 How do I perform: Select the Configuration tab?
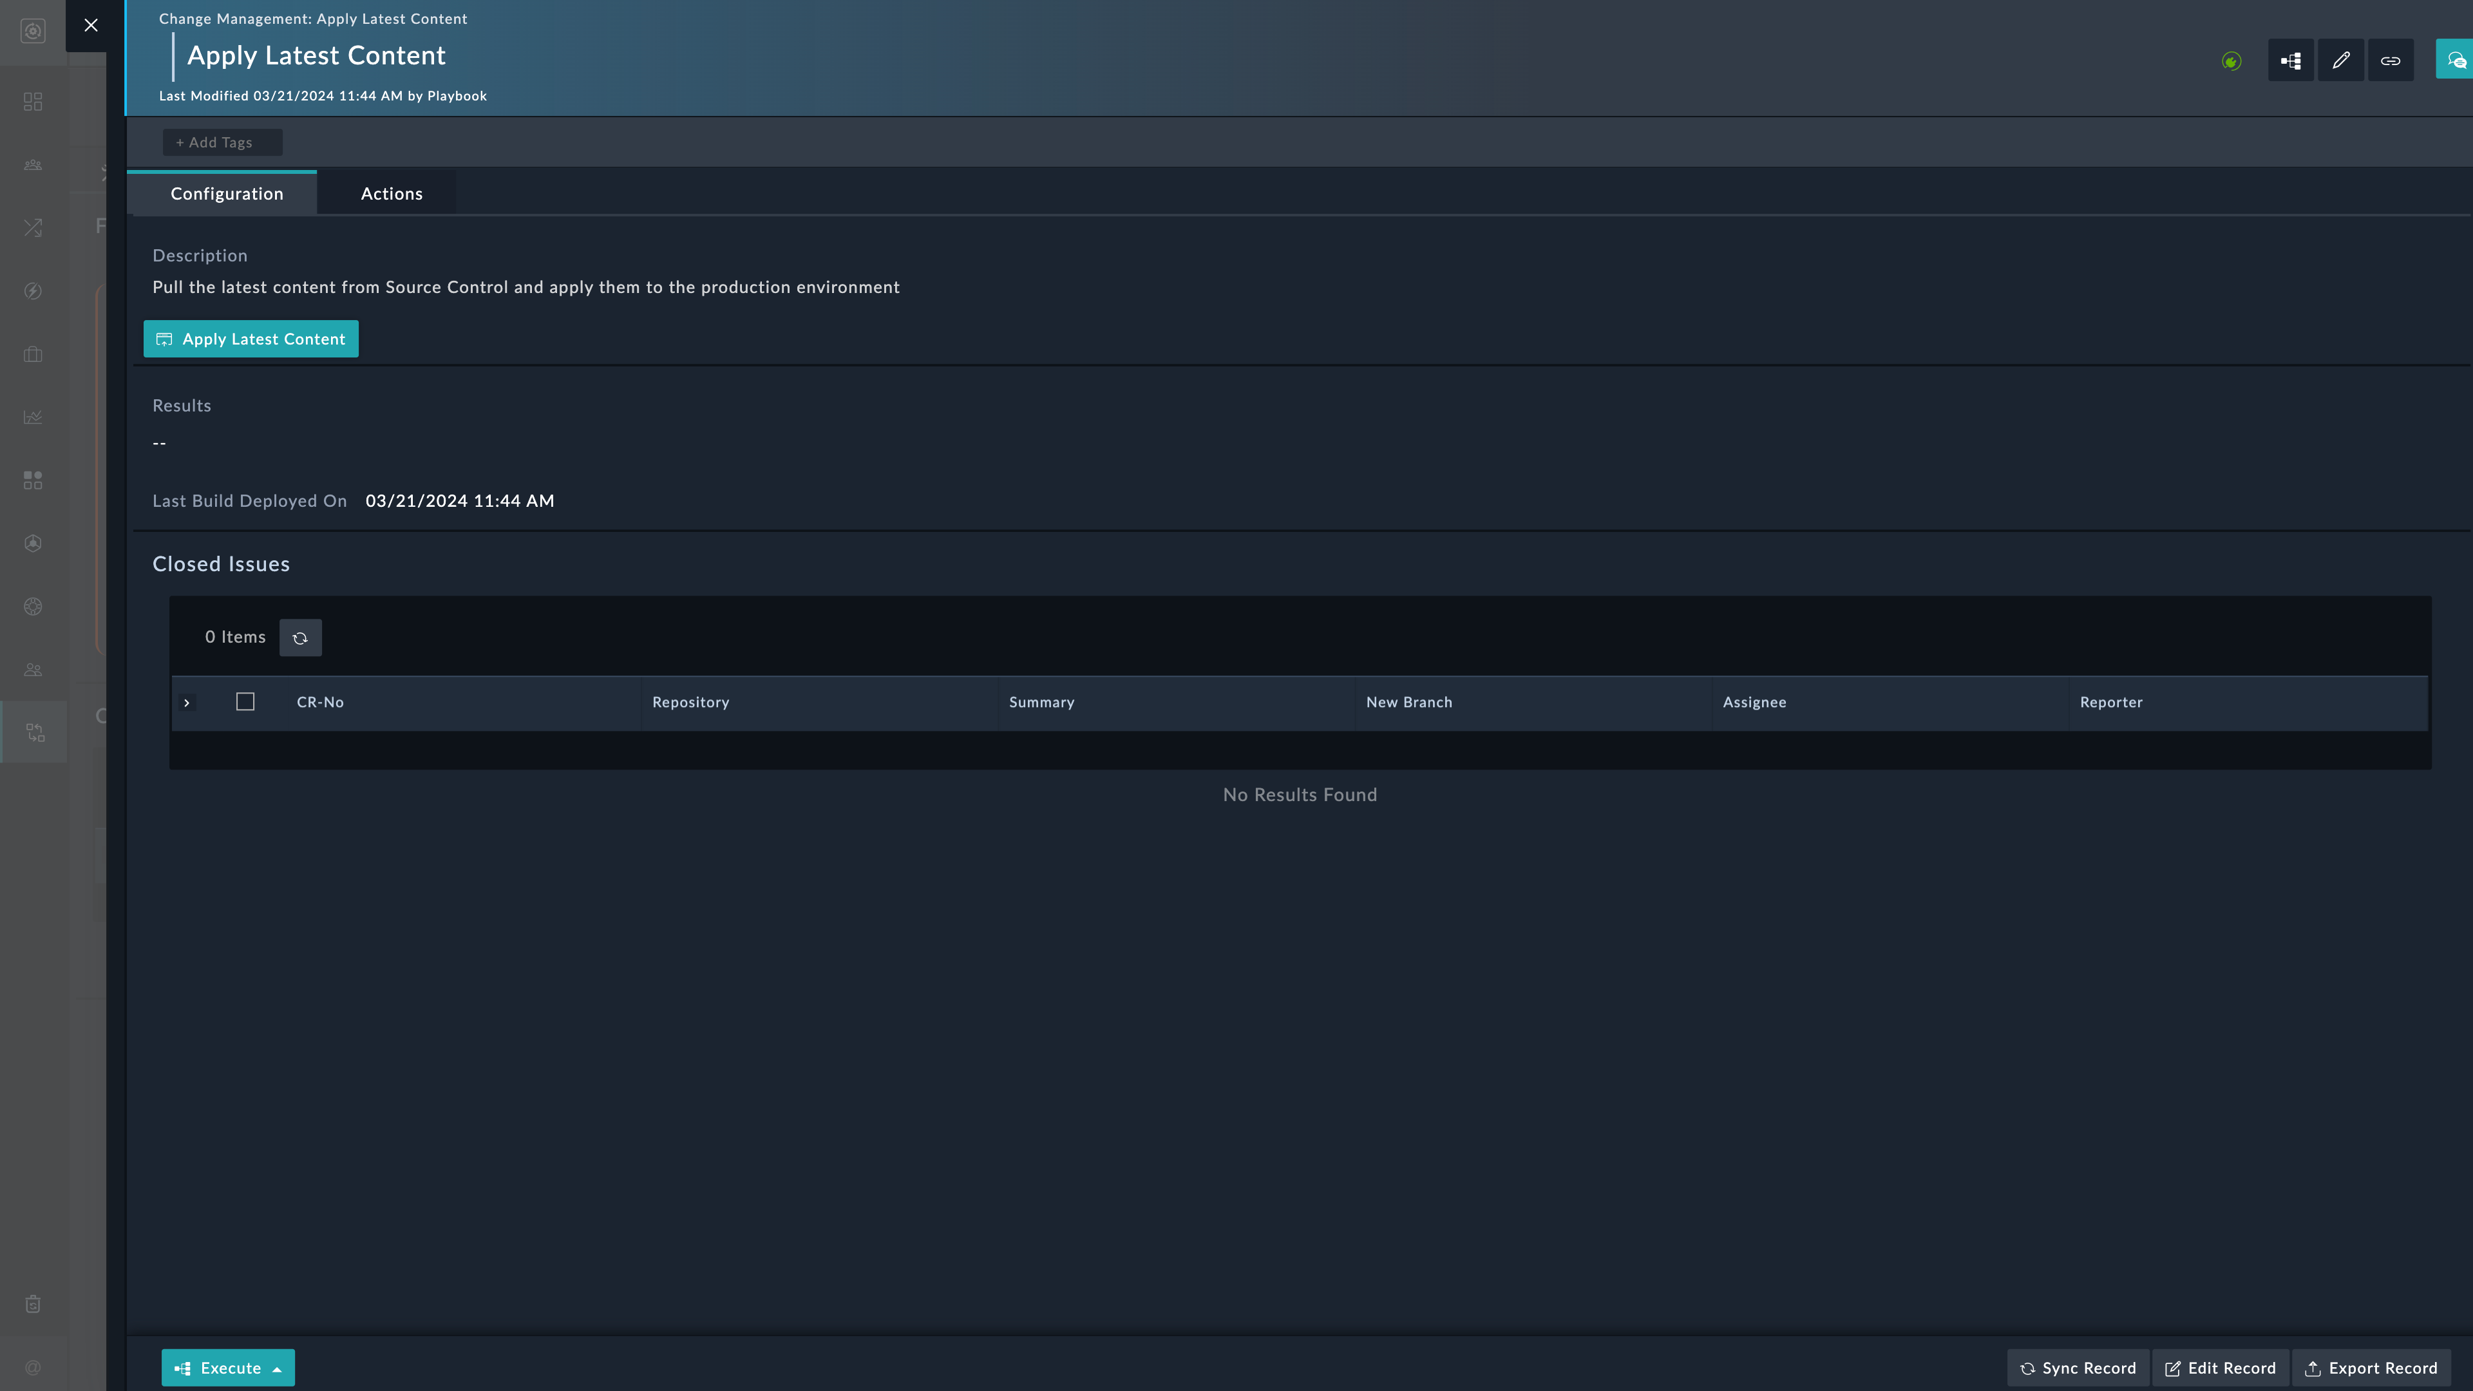tap(227, 194)
